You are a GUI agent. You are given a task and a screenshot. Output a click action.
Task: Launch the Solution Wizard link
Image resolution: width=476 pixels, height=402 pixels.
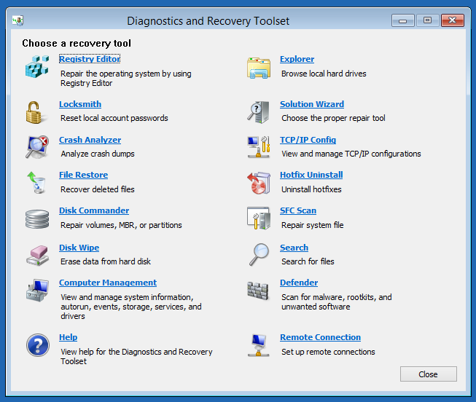[312, 104]
